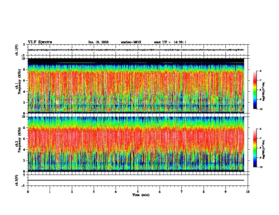Image resolution: width=279 pixels, height=215 pixels.
Task: Click the ch.2 spectrogram panel
Action: (136, 144)
